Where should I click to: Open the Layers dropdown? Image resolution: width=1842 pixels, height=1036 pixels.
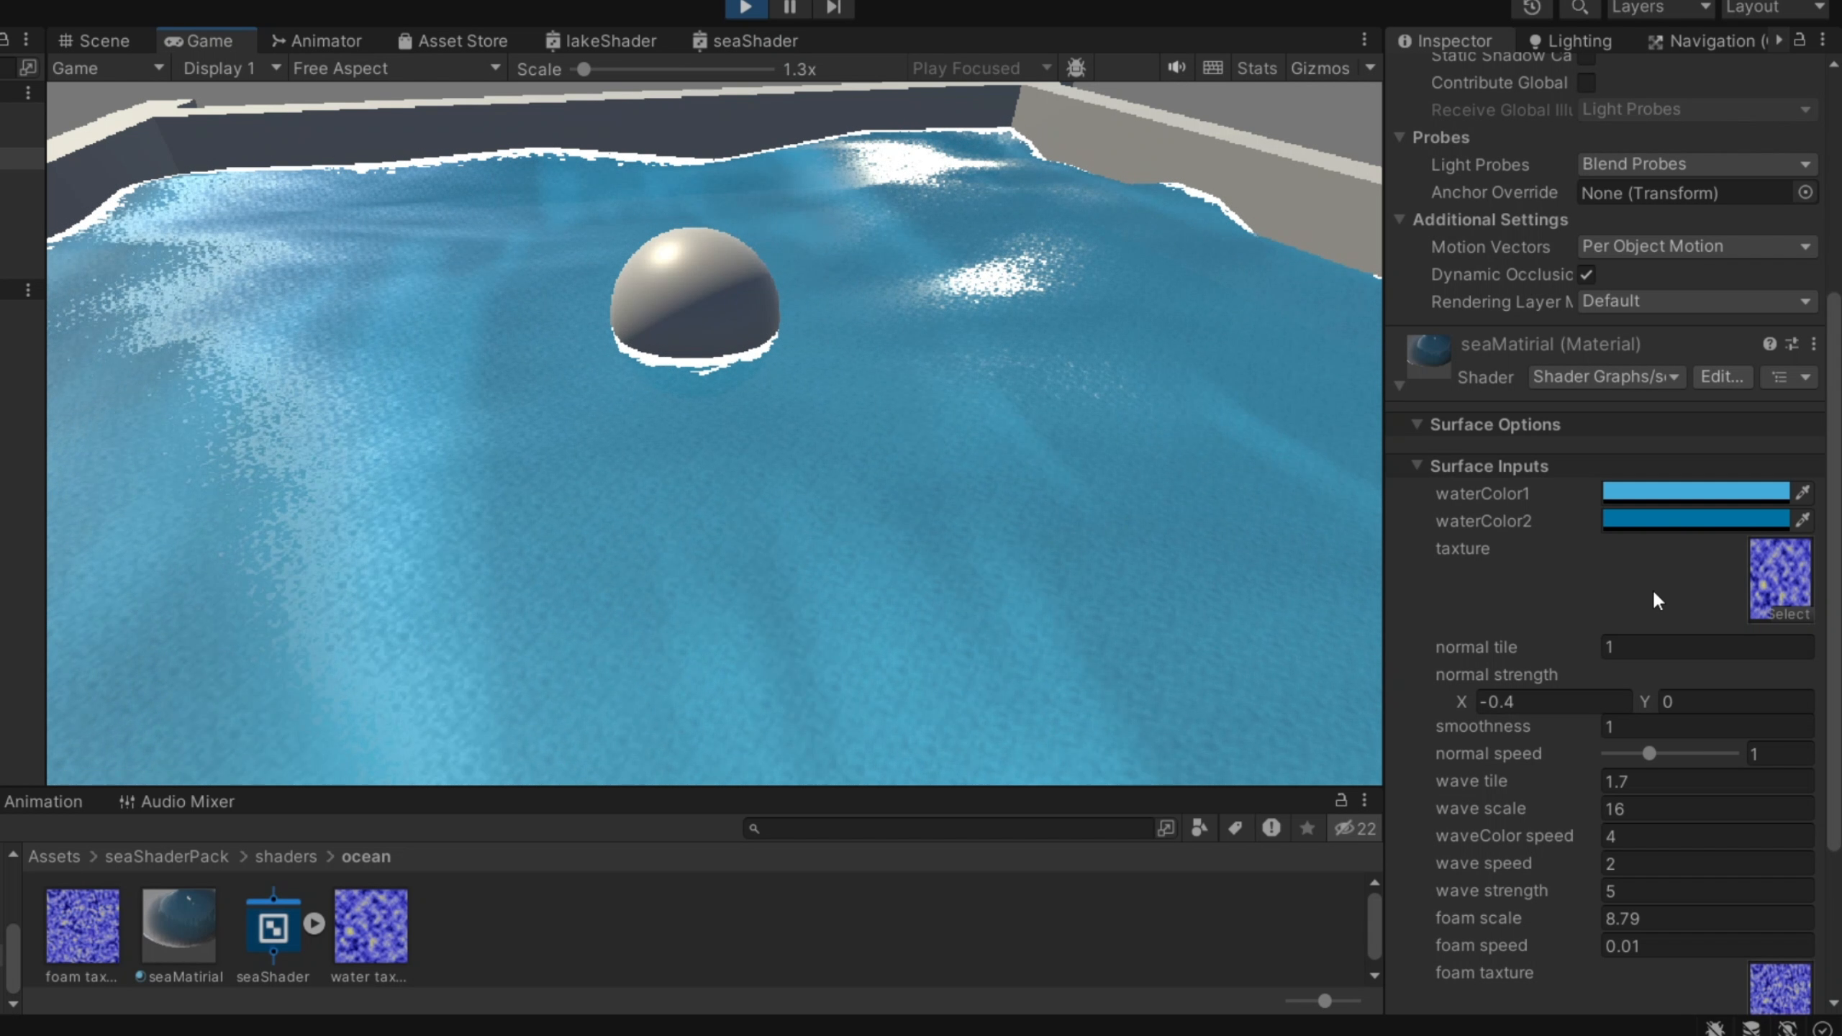[x=1661, y=8]
